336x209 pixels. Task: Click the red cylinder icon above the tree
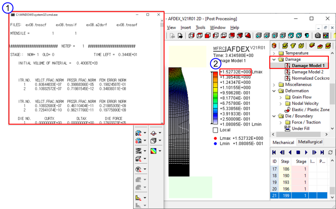pyautogui.click(x=275, y=46)
